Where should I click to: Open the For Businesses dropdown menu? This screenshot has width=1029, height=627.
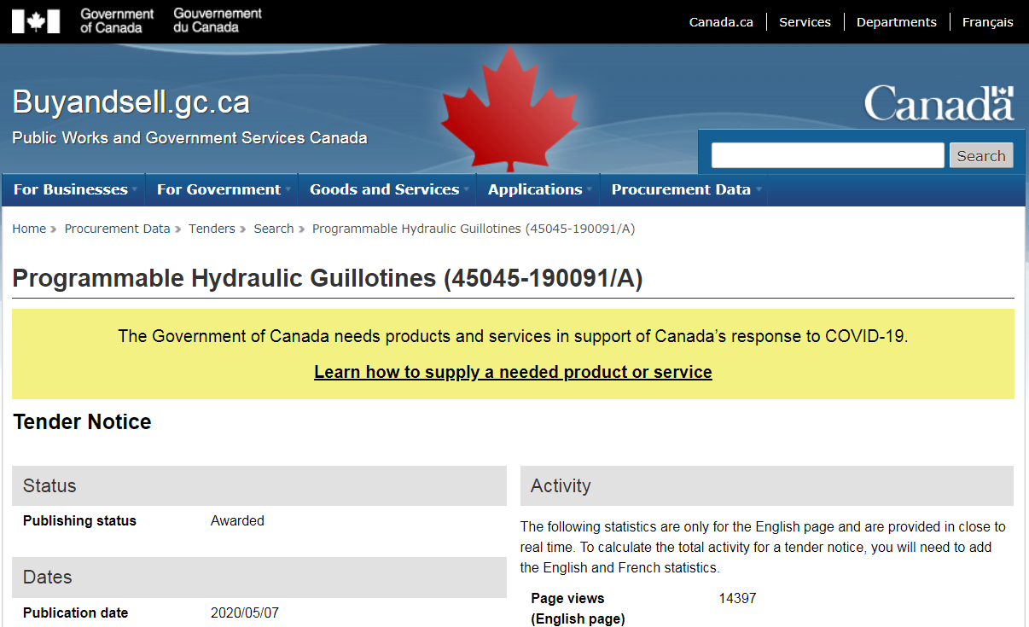pyautogui.click(x=73, y=189)
